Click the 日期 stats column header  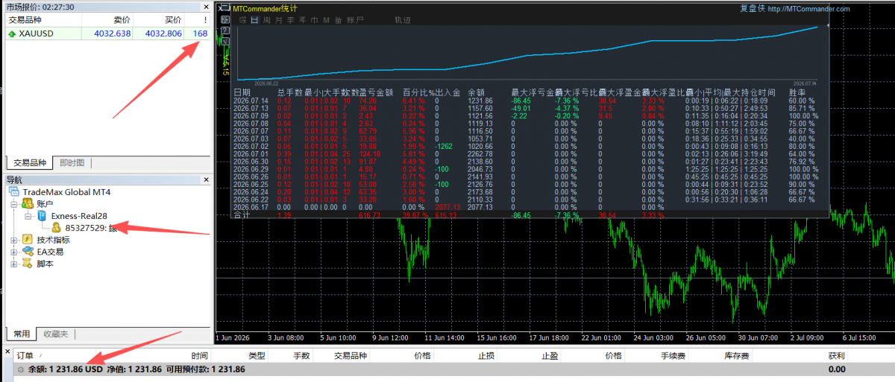tap(242, 92)
